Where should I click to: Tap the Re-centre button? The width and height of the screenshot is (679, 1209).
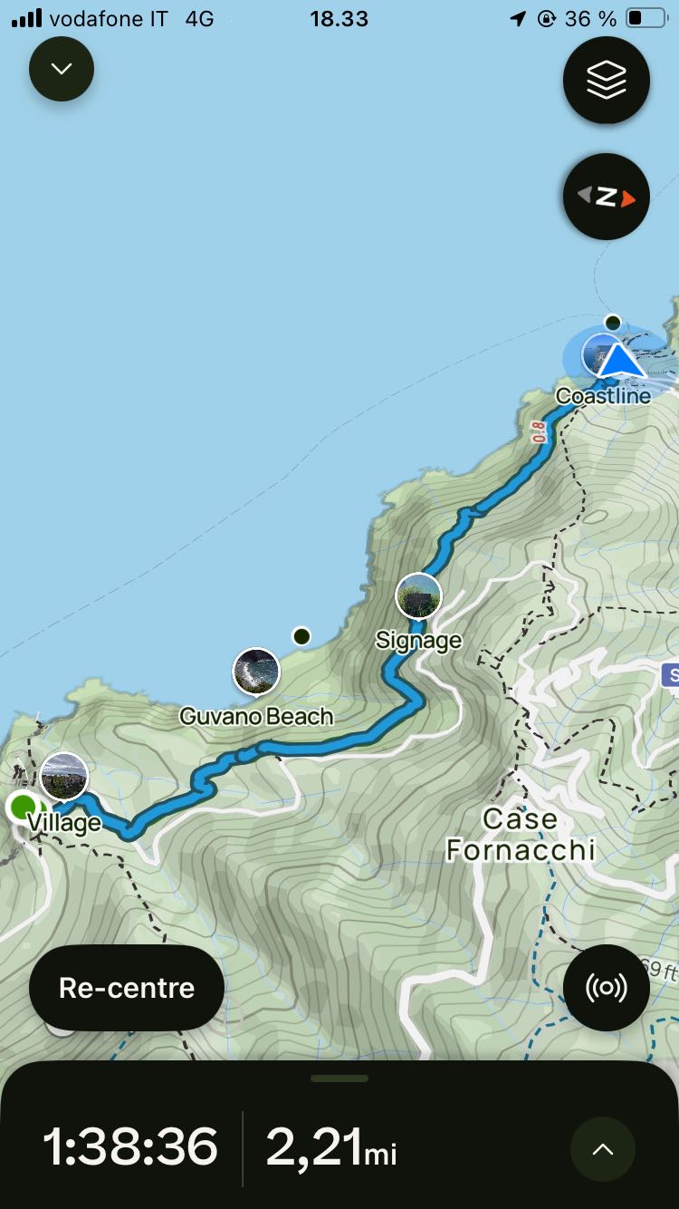(127, 988)
